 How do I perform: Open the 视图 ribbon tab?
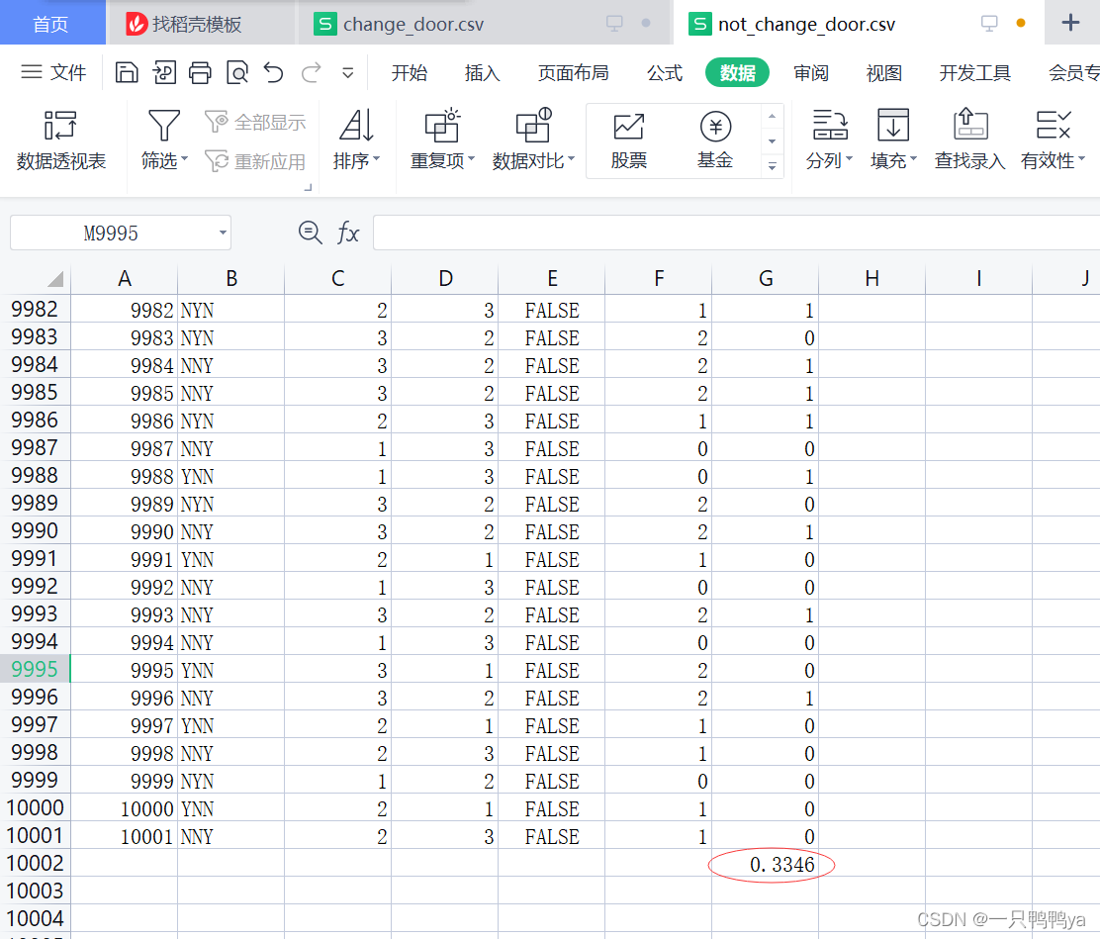point(884,73)
